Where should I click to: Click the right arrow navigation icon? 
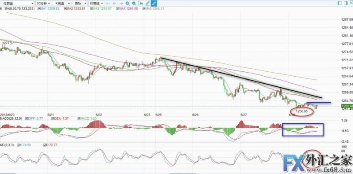coord(121,4)
